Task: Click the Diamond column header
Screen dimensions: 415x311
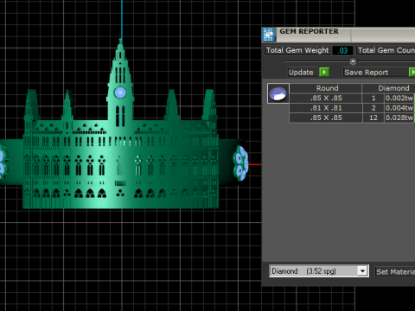Action: (x=389, y=88)
